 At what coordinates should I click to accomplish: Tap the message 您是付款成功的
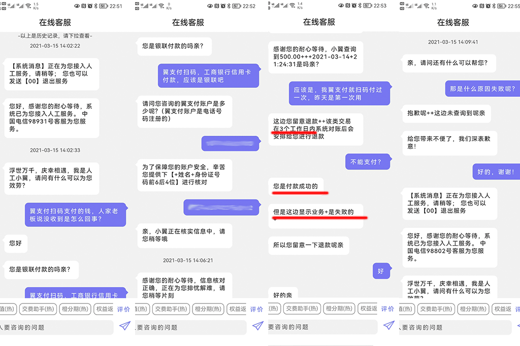[296, 186]
